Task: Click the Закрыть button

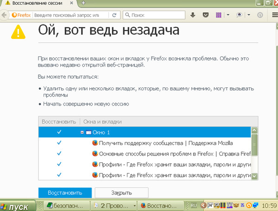Action: click(121, 193)
